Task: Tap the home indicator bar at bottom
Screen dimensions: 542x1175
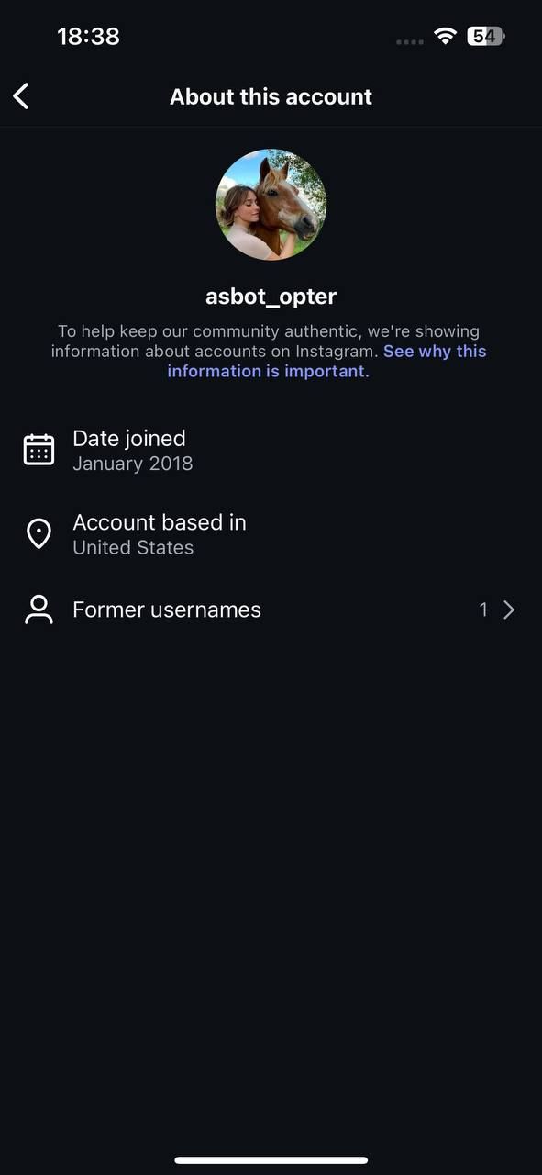Action: (x=271, y=1160)
